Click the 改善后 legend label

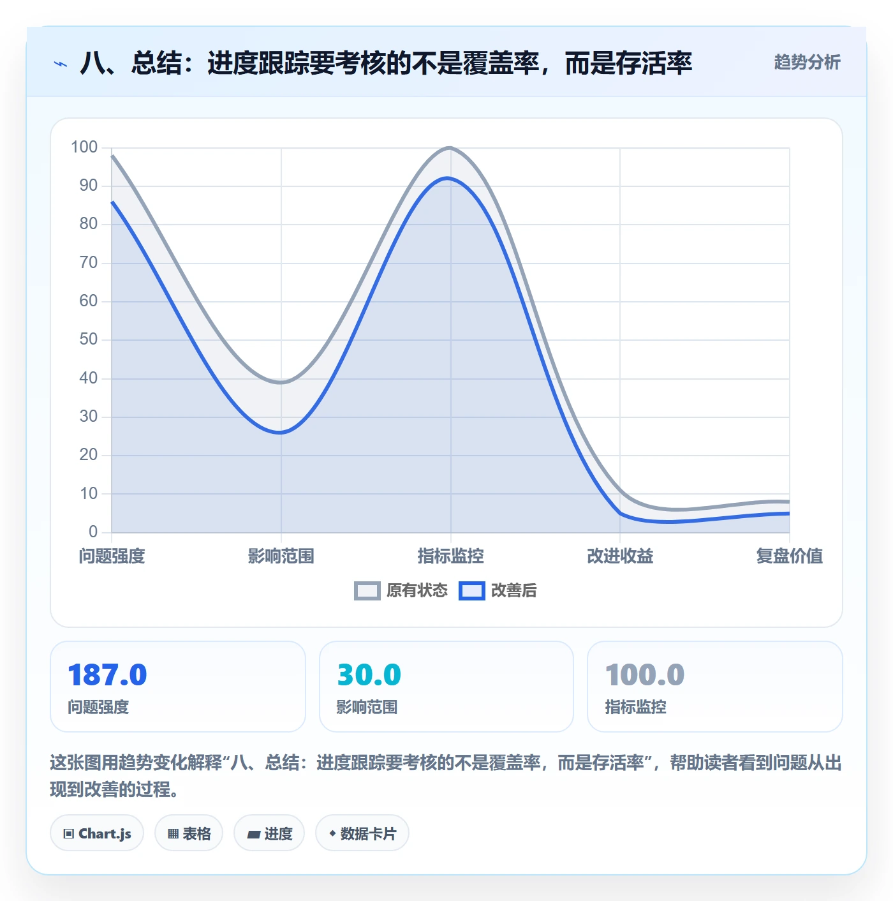click(513, 591)
